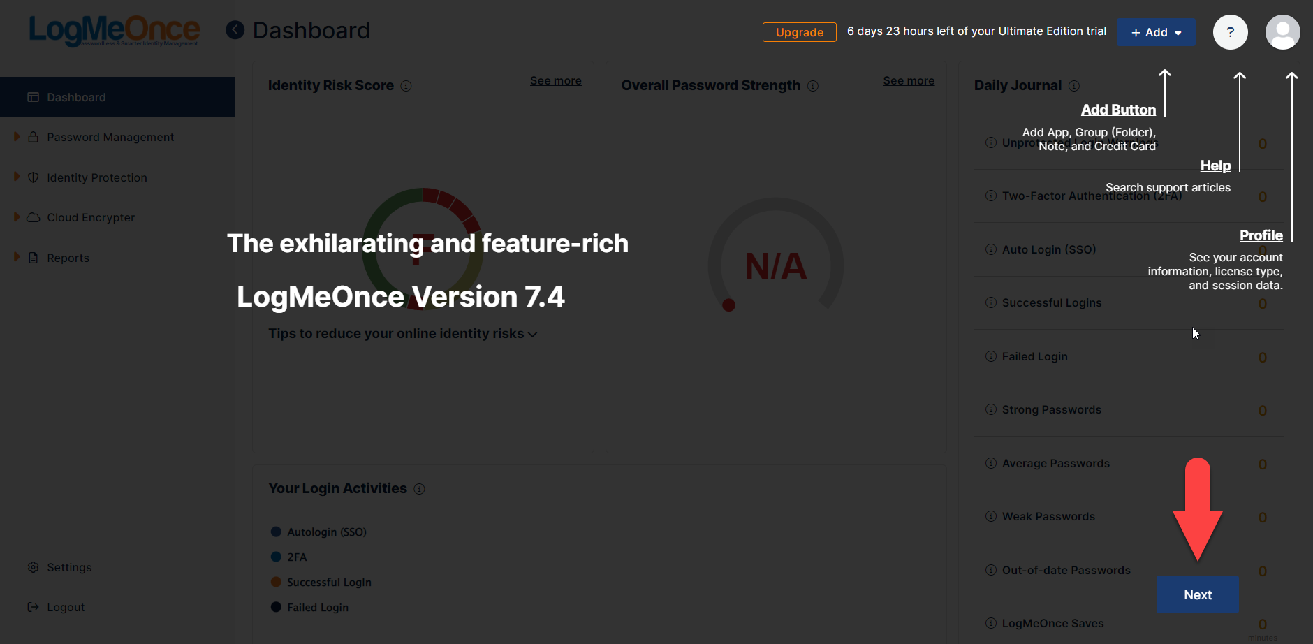Select Dashboard in the sidebar
The width and height of the screenshot is (1313, 644).
[x=117, y=97]
